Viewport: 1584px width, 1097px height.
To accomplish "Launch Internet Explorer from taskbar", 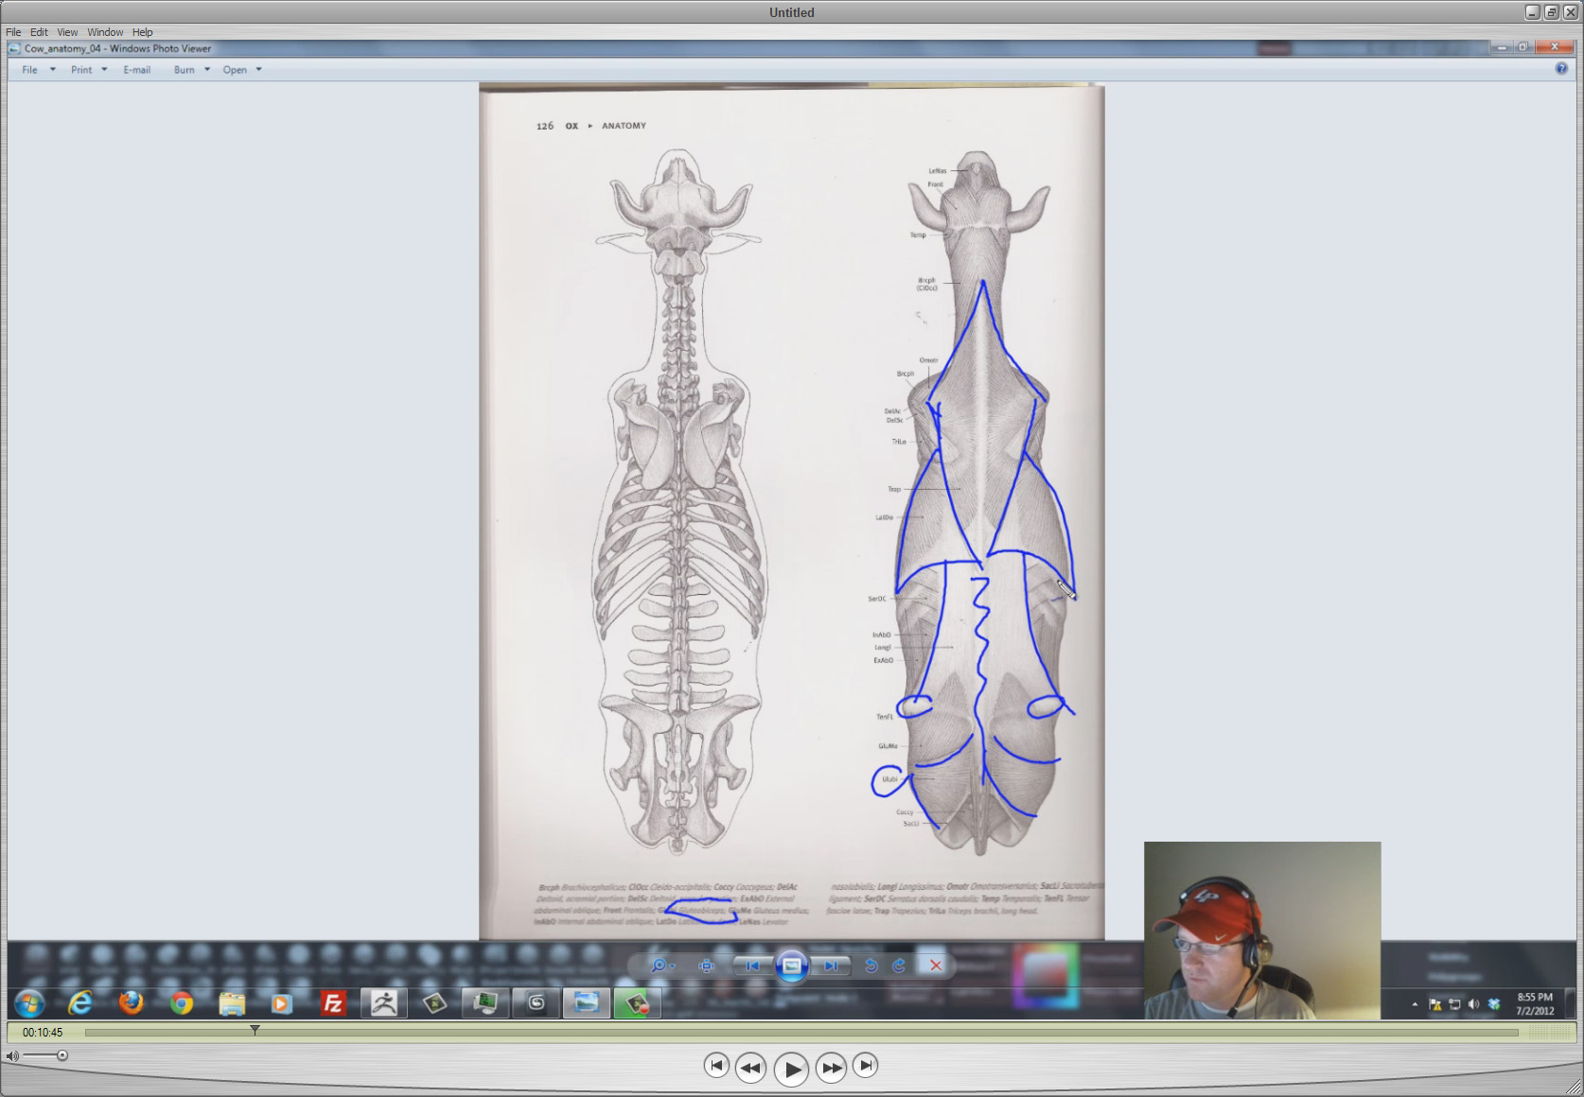I will click(x=79, y=1002).
